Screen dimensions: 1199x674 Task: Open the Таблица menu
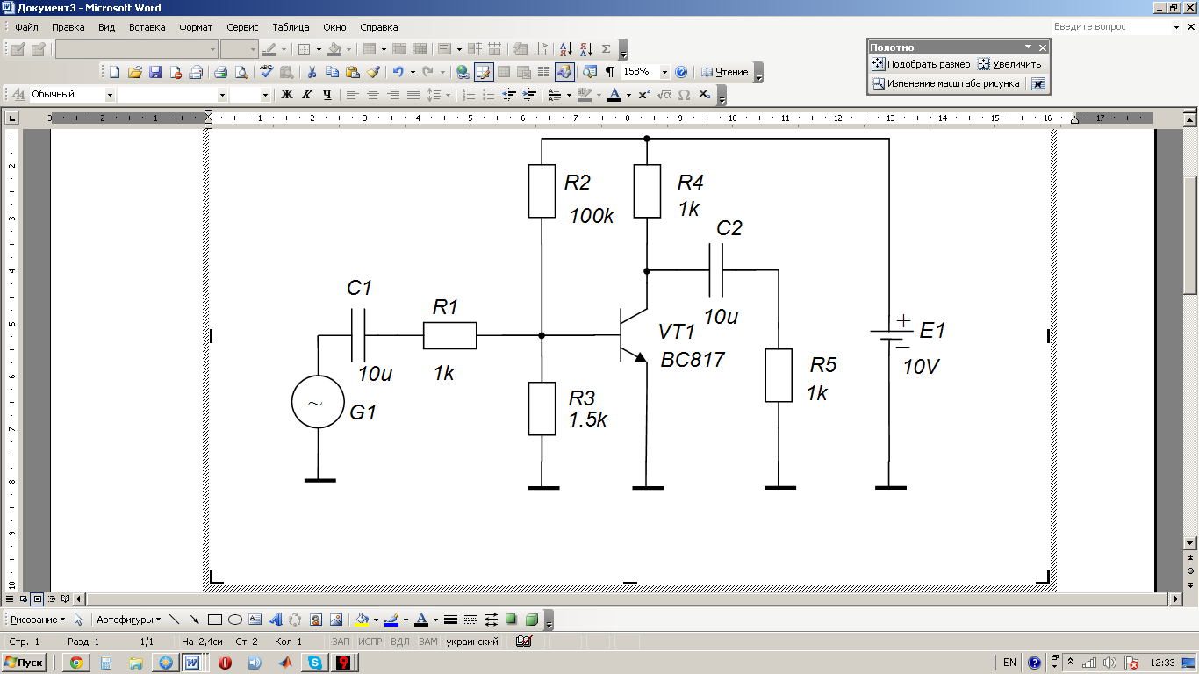coord(291,27)
